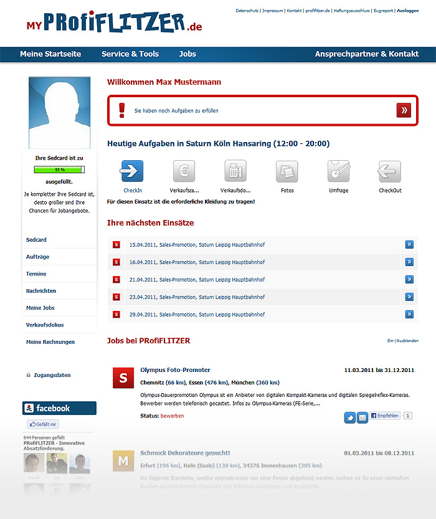436x519 pixels.
Task: Click the red exclamation mark icon
Action: [x=121, y=110]
